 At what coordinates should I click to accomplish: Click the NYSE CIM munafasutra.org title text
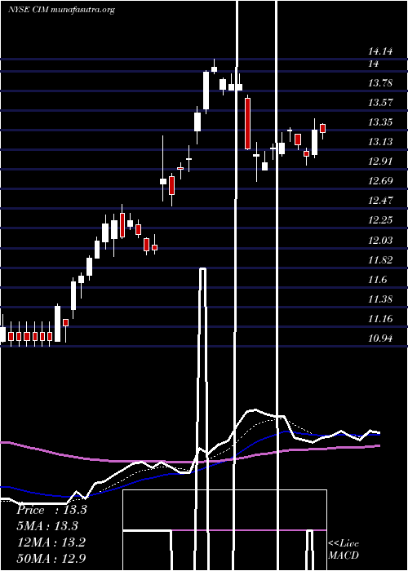click(61, 10)
